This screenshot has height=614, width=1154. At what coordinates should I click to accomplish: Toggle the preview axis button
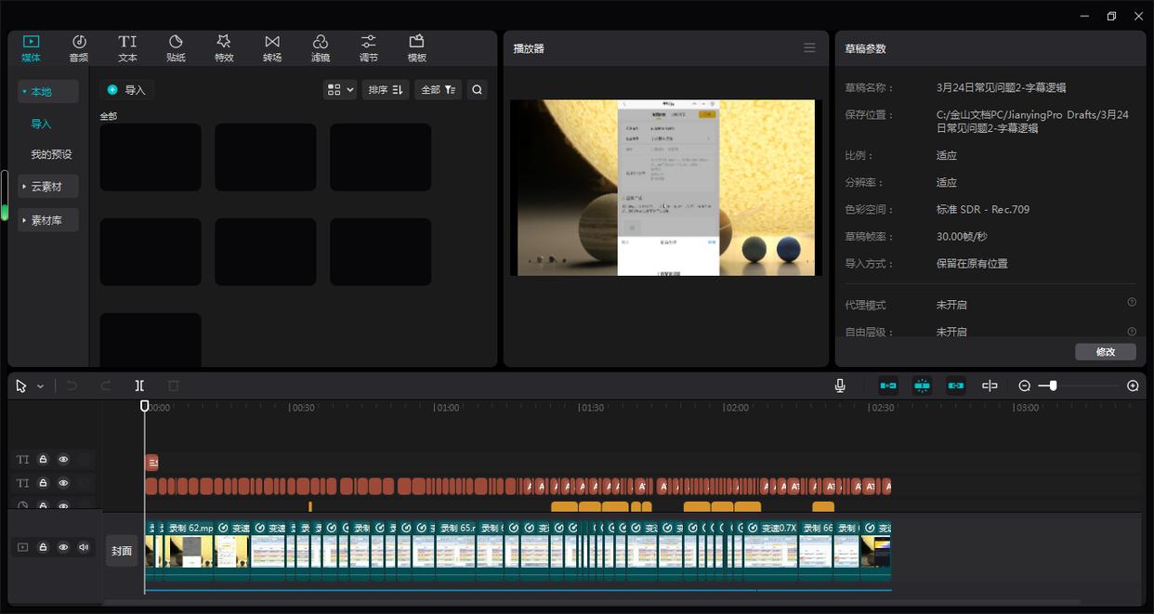tap(990, 385)
